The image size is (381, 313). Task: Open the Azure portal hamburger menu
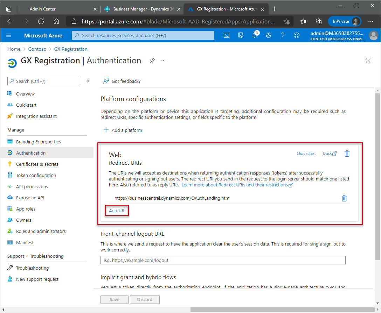pos(9,35)
